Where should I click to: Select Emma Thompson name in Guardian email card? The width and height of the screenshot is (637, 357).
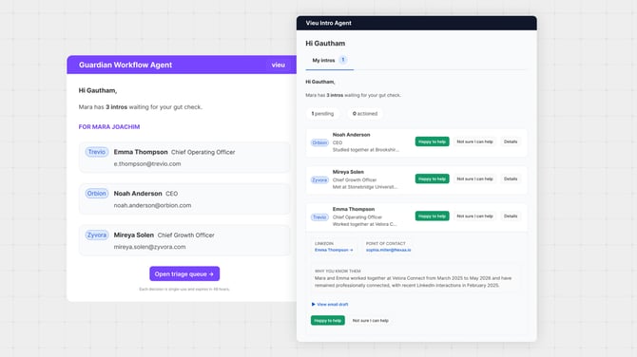pyautogui.click(x=141, y=152)
